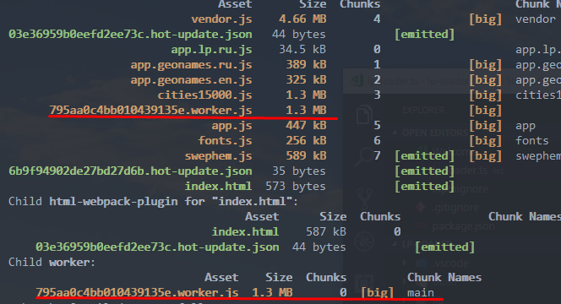Select the worker.js file name above app.js
The image size is (561, 304).
click(150, 110)
